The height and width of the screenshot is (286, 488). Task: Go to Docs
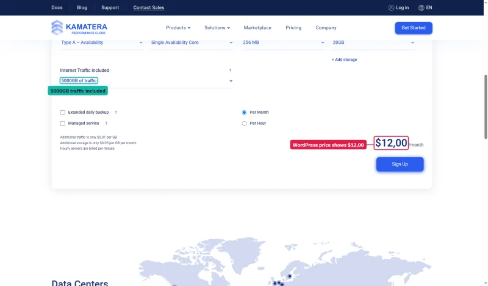click(57, 7)
